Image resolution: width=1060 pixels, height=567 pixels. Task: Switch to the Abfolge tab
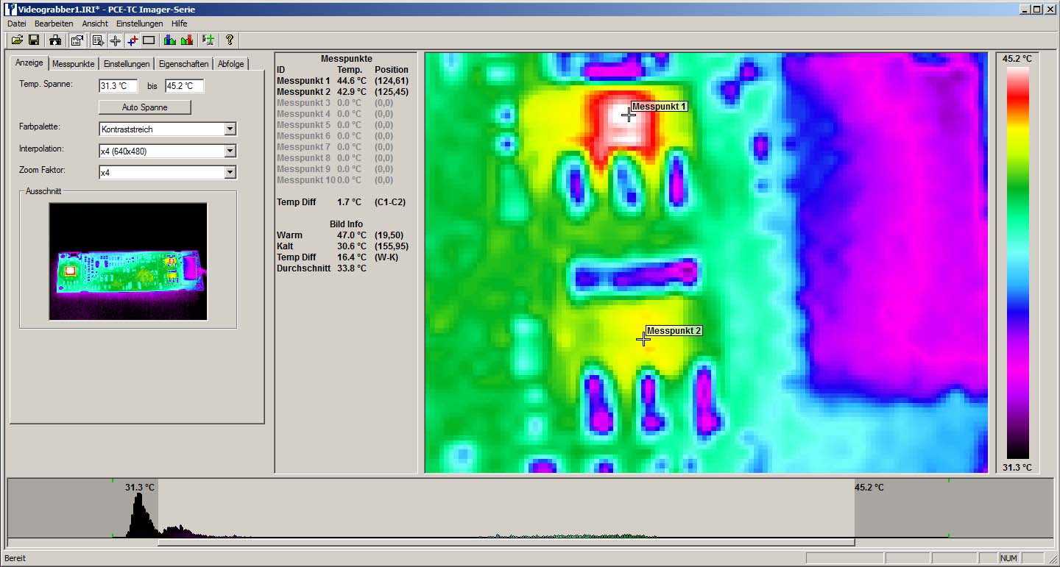pyautogui.click(x=231, y=64)
